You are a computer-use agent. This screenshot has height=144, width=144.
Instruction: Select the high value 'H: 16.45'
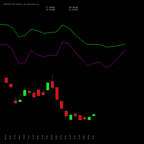coord(73,7)
